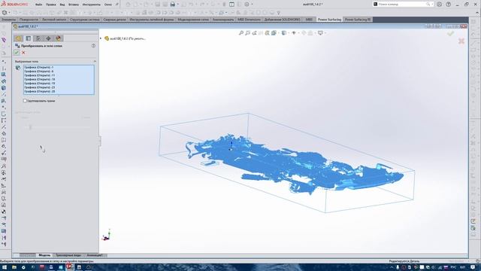Switch to the 3D Views bottom tab

(68, 255)
